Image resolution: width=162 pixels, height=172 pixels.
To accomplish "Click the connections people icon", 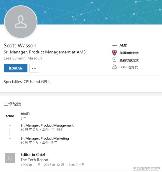I will [114, 67].
